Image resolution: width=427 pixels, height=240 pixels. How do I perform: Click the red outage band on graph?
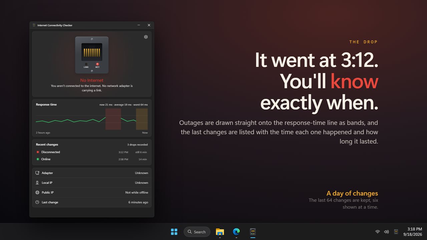(x=113, y=119)
